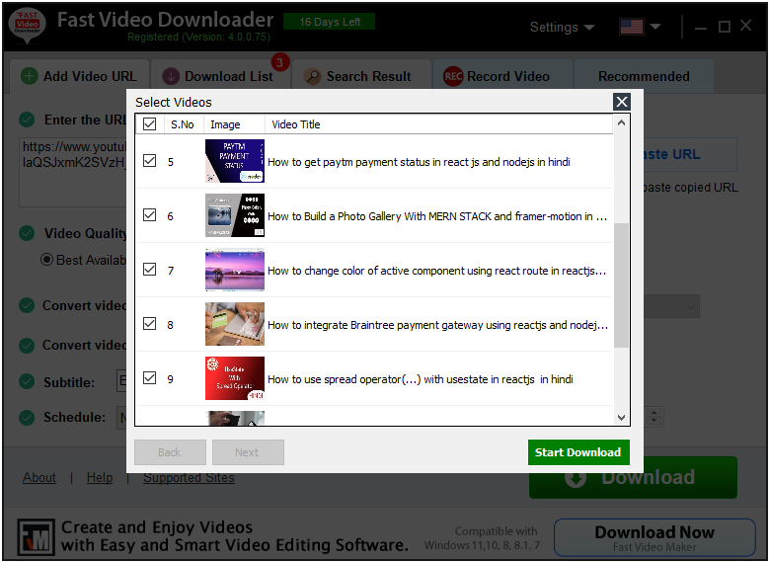Select the Photo Gallery MERN STACK thumbnail
770x563 pixels.
235,215
